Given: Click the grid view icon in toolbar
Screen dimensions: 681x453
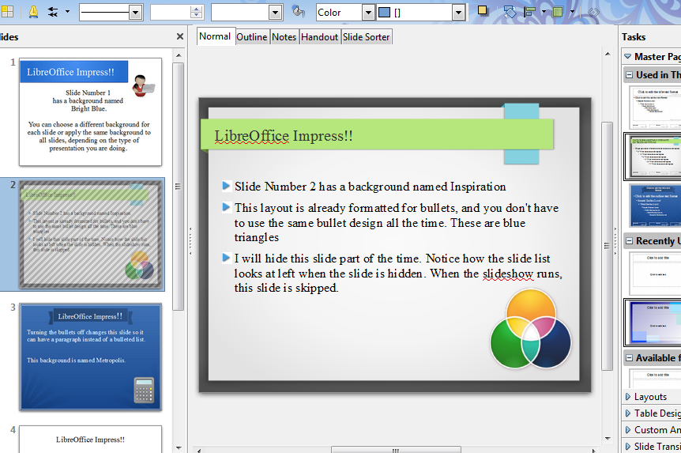Looking at the screenshot, I should pos(6,12).
